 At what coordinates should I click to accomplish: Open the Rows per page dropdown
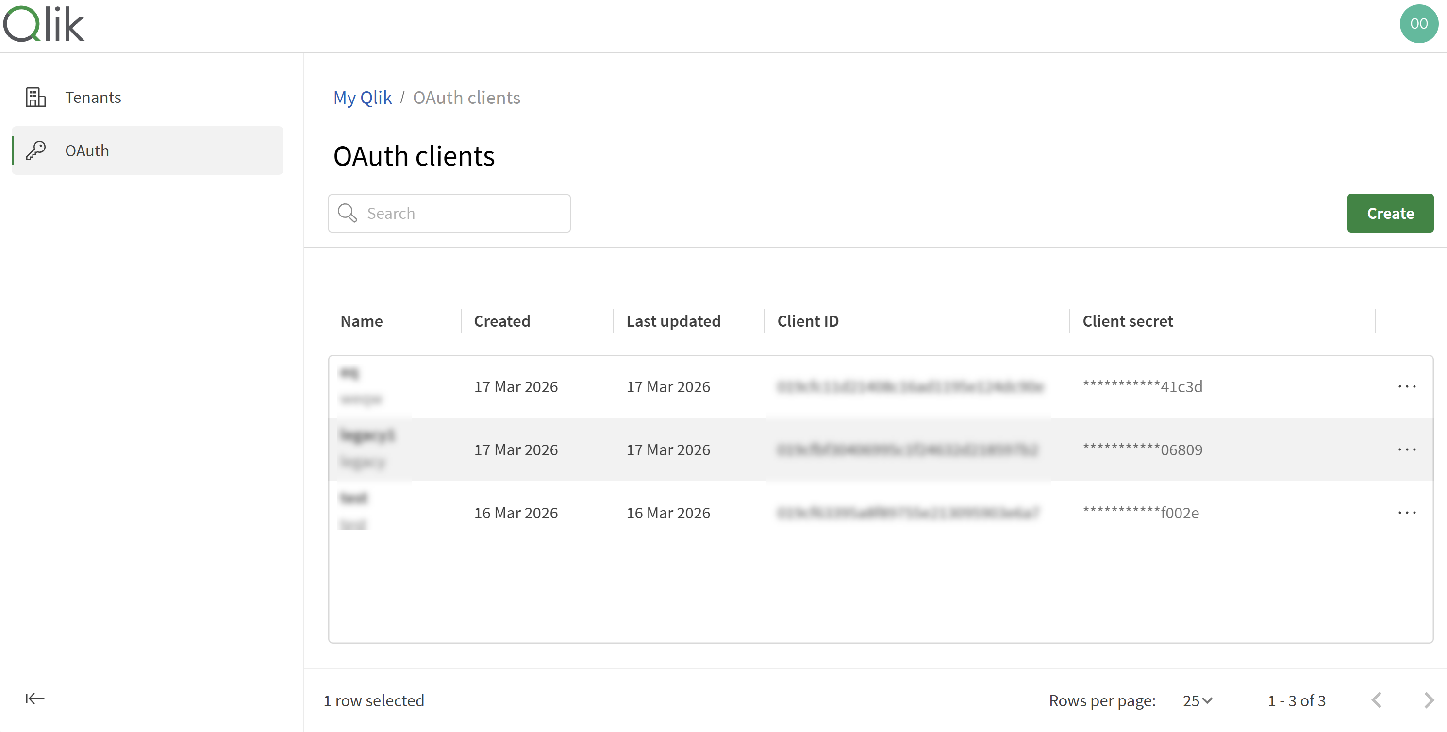(1197, 700)
